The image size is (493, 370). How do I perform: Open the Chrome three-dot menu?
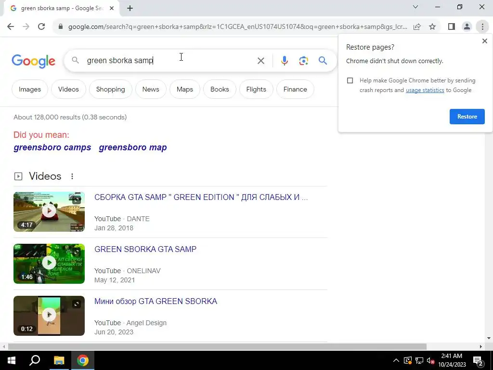point(482,27)
